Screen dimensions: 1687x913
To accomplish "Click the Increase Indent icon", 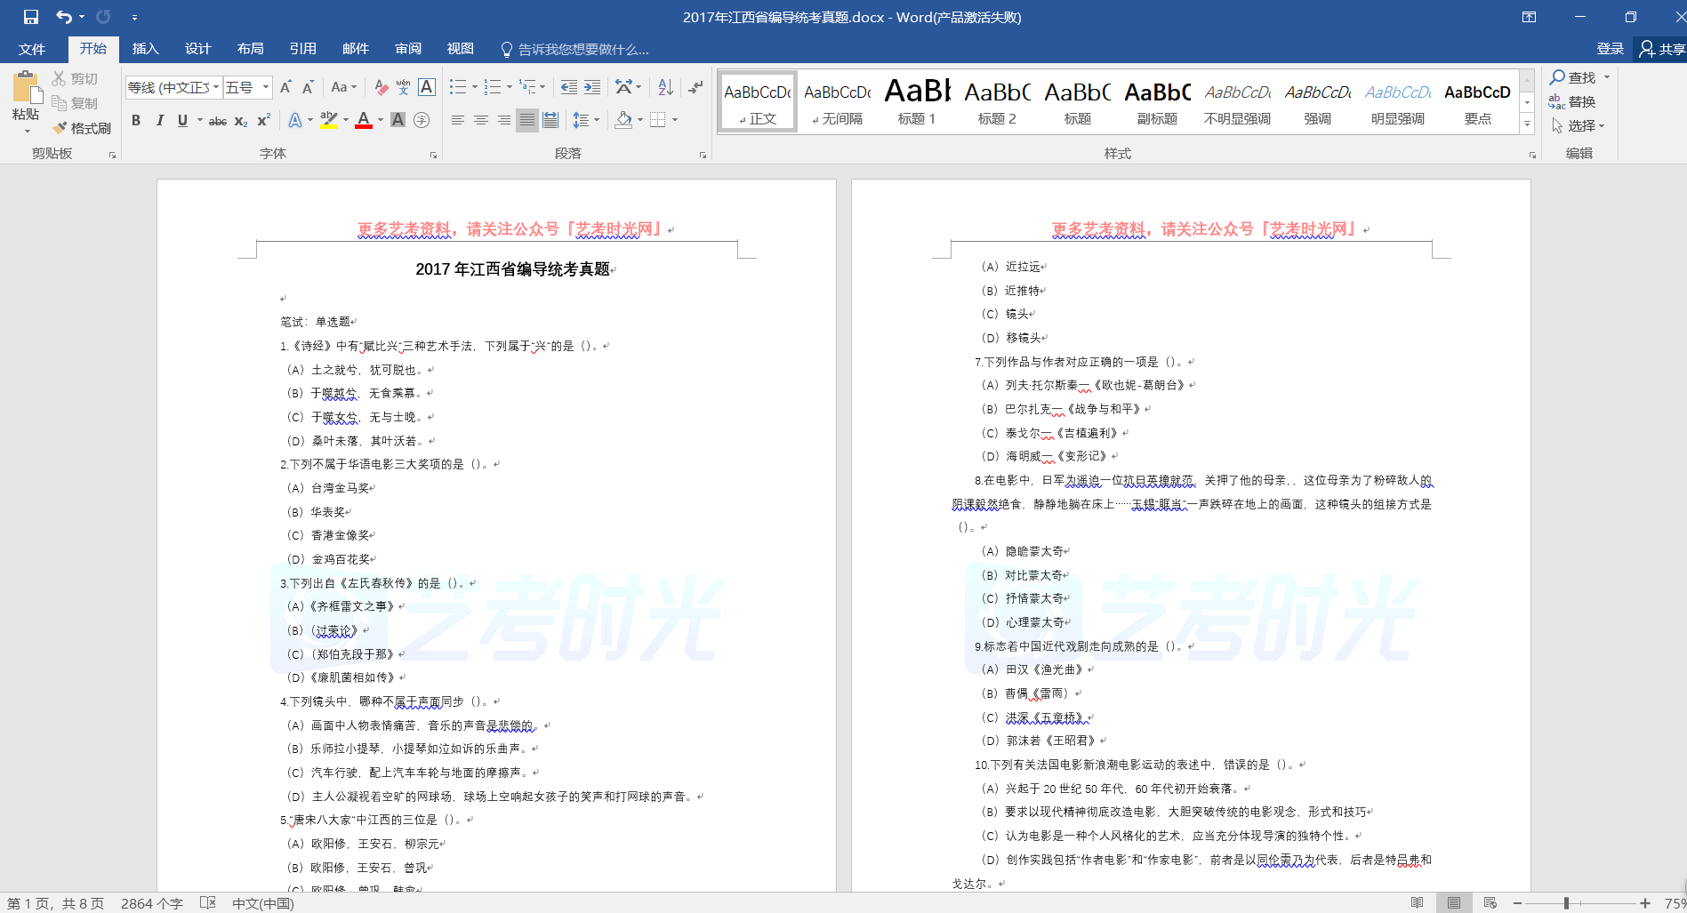I will coord(592,87).
